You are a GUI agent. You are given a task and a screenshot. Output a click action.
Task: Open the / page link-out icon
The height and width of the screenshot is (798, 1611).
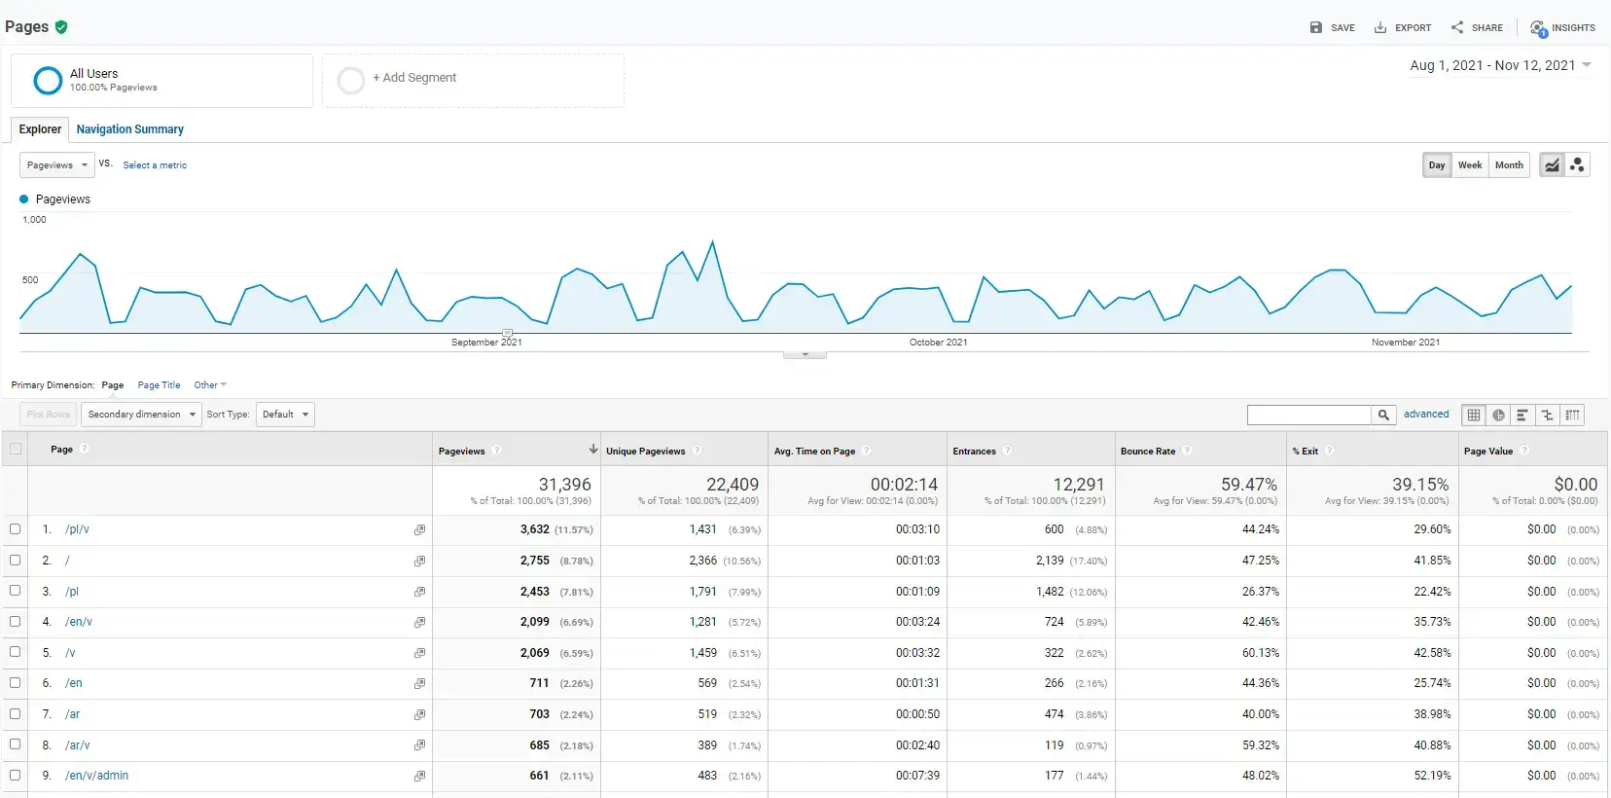[x=419, y=562]
